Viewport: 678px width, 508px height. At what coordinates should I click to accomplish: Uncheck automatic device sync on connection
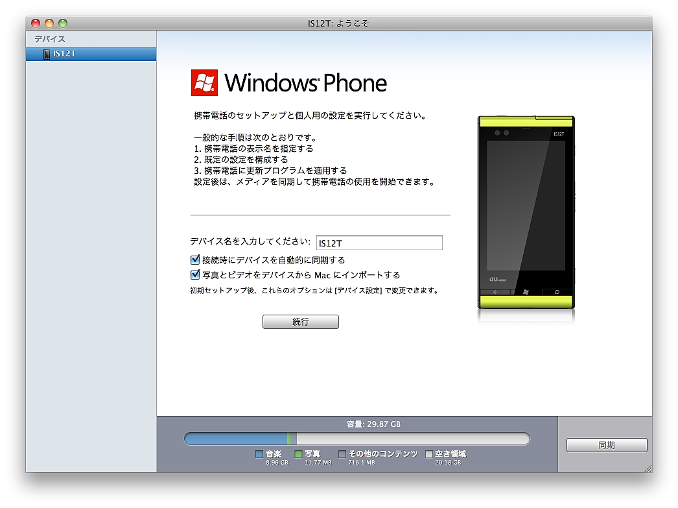pos(195,260)
